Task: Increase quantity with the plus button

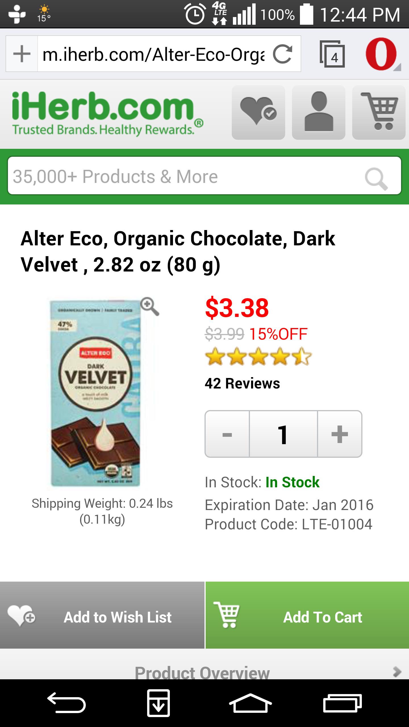Action: (x=340, y=434)
